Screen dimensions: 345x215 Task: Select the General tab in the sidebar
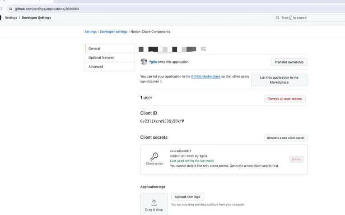click(x=109, y=49)
